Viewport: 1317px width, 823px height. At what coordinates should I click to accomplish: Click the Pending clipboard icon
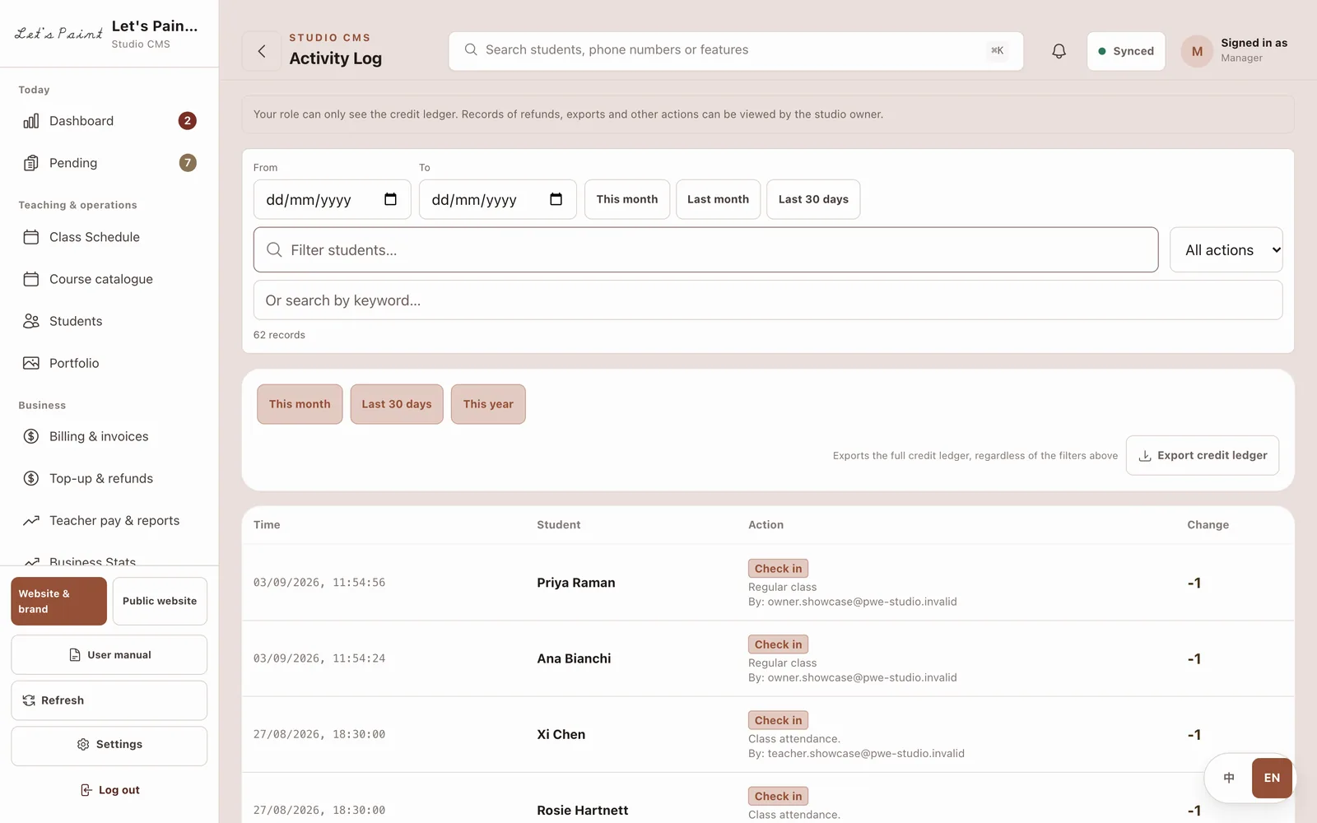(x=31, y=163)
